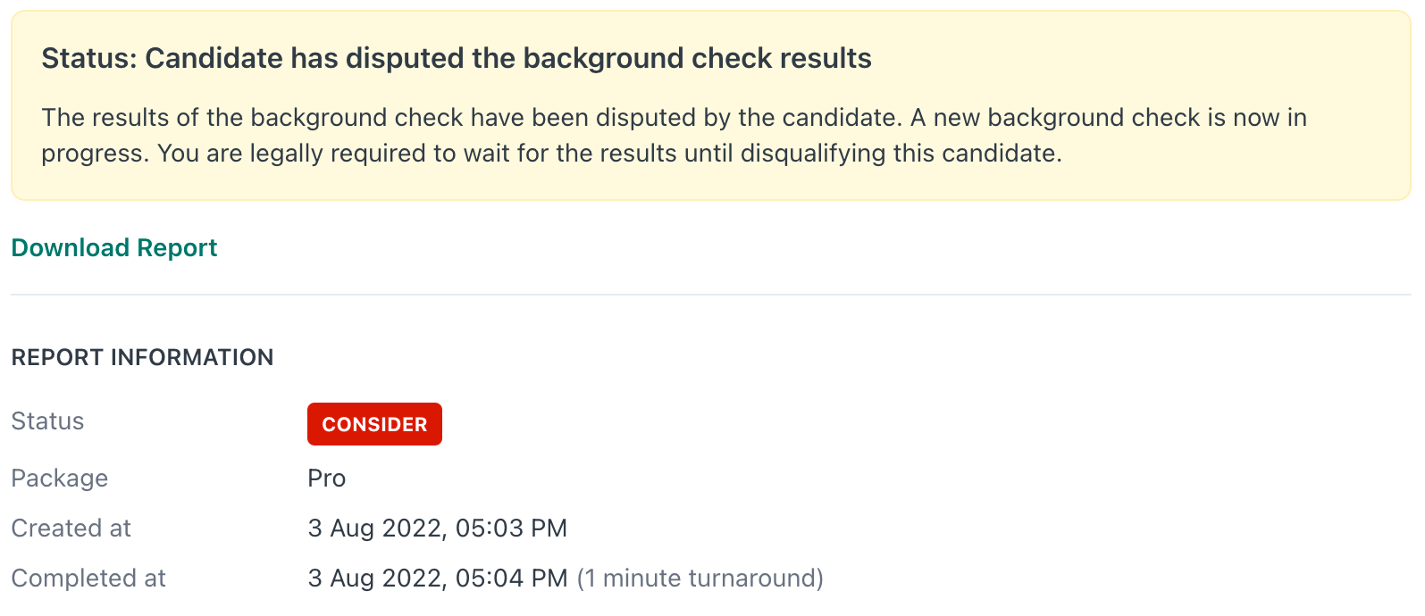The image size is (1425, 616).
Task: Click the "A new background check" sentence
Action: 1108,118
